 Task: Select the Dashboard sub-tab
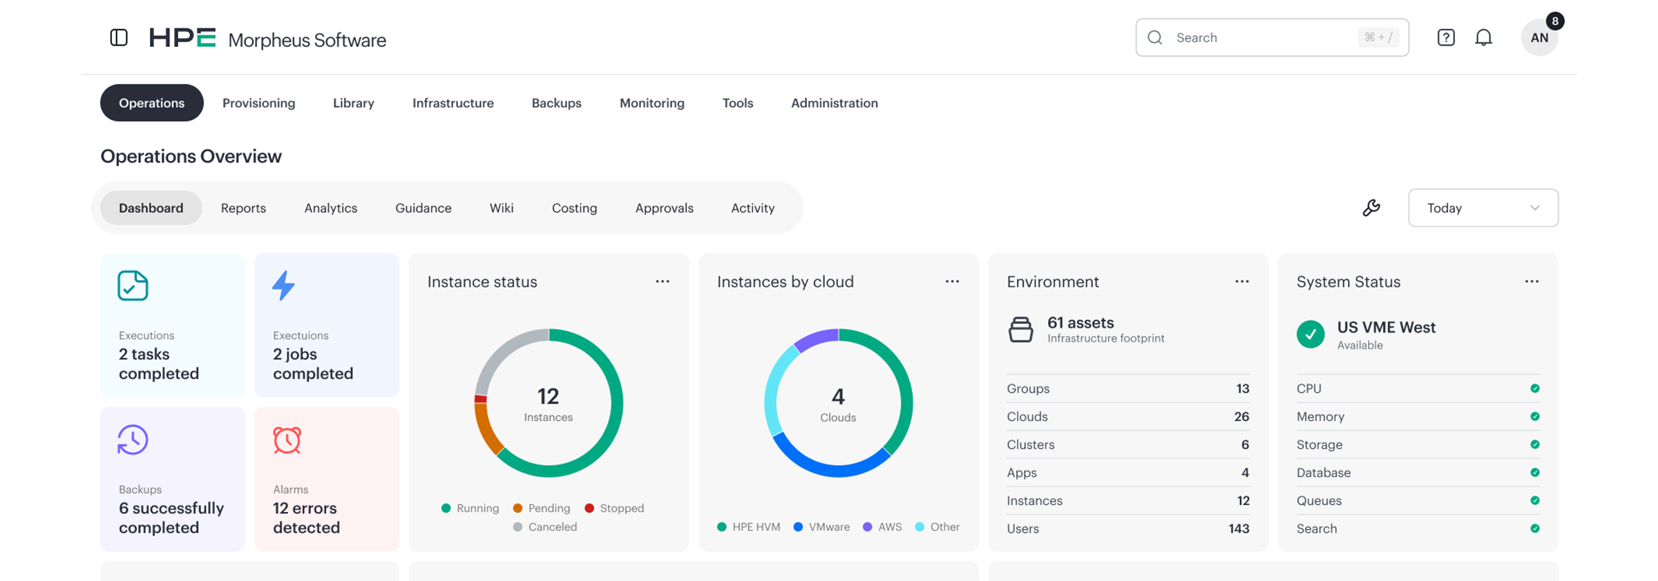coord(151,208)
